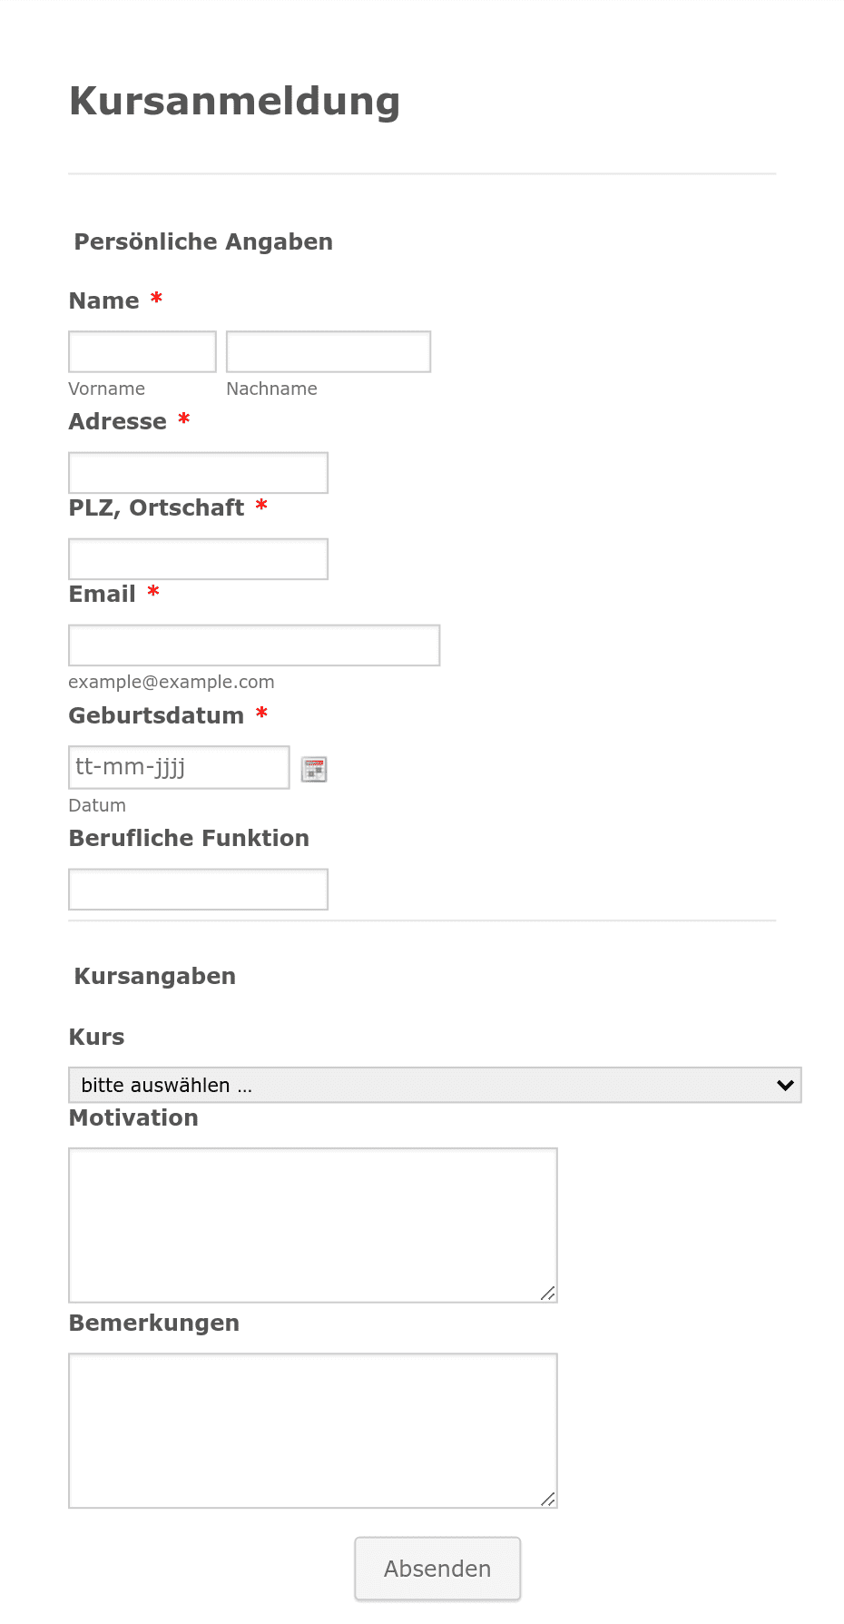The height and width of the screenshot is (1624, 844).
Task: Click the Kursanmeldung page heading
Action: point(235,101)
